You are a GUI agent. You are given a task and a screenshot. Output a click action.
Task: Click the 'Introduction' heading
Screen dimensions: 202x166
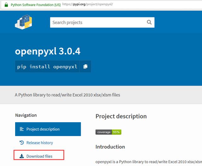(x=110, y=147)
